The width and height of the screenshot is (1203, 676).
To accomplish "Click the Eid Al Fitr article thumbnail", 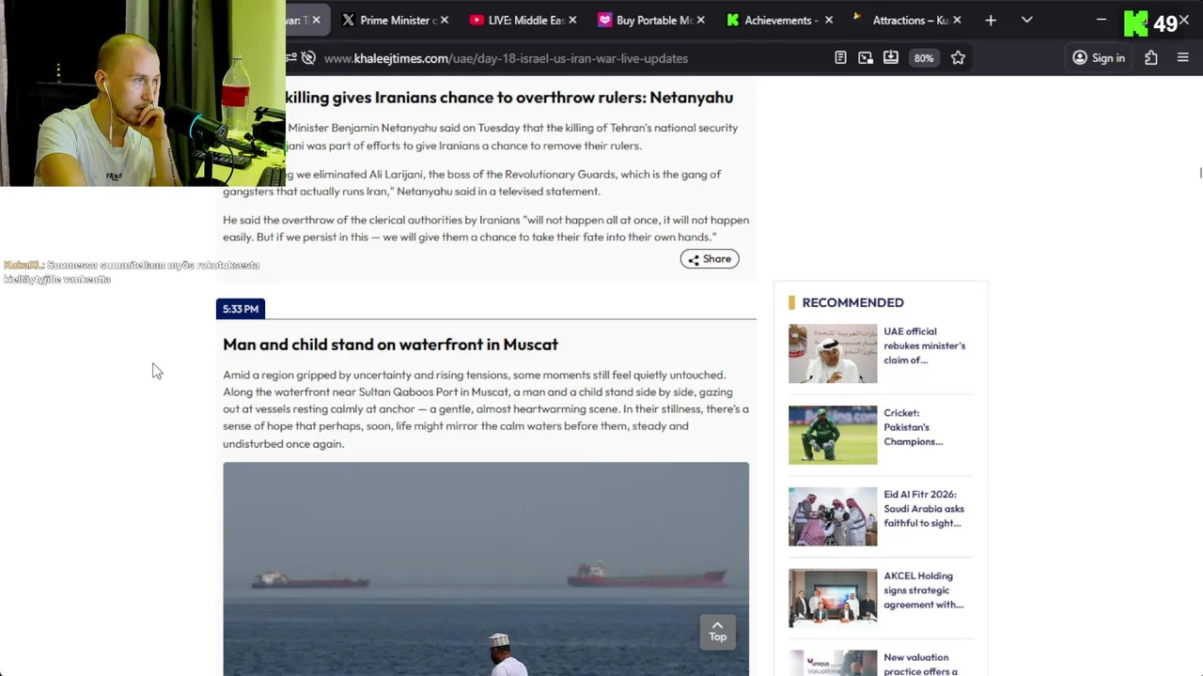I will 833,516.
